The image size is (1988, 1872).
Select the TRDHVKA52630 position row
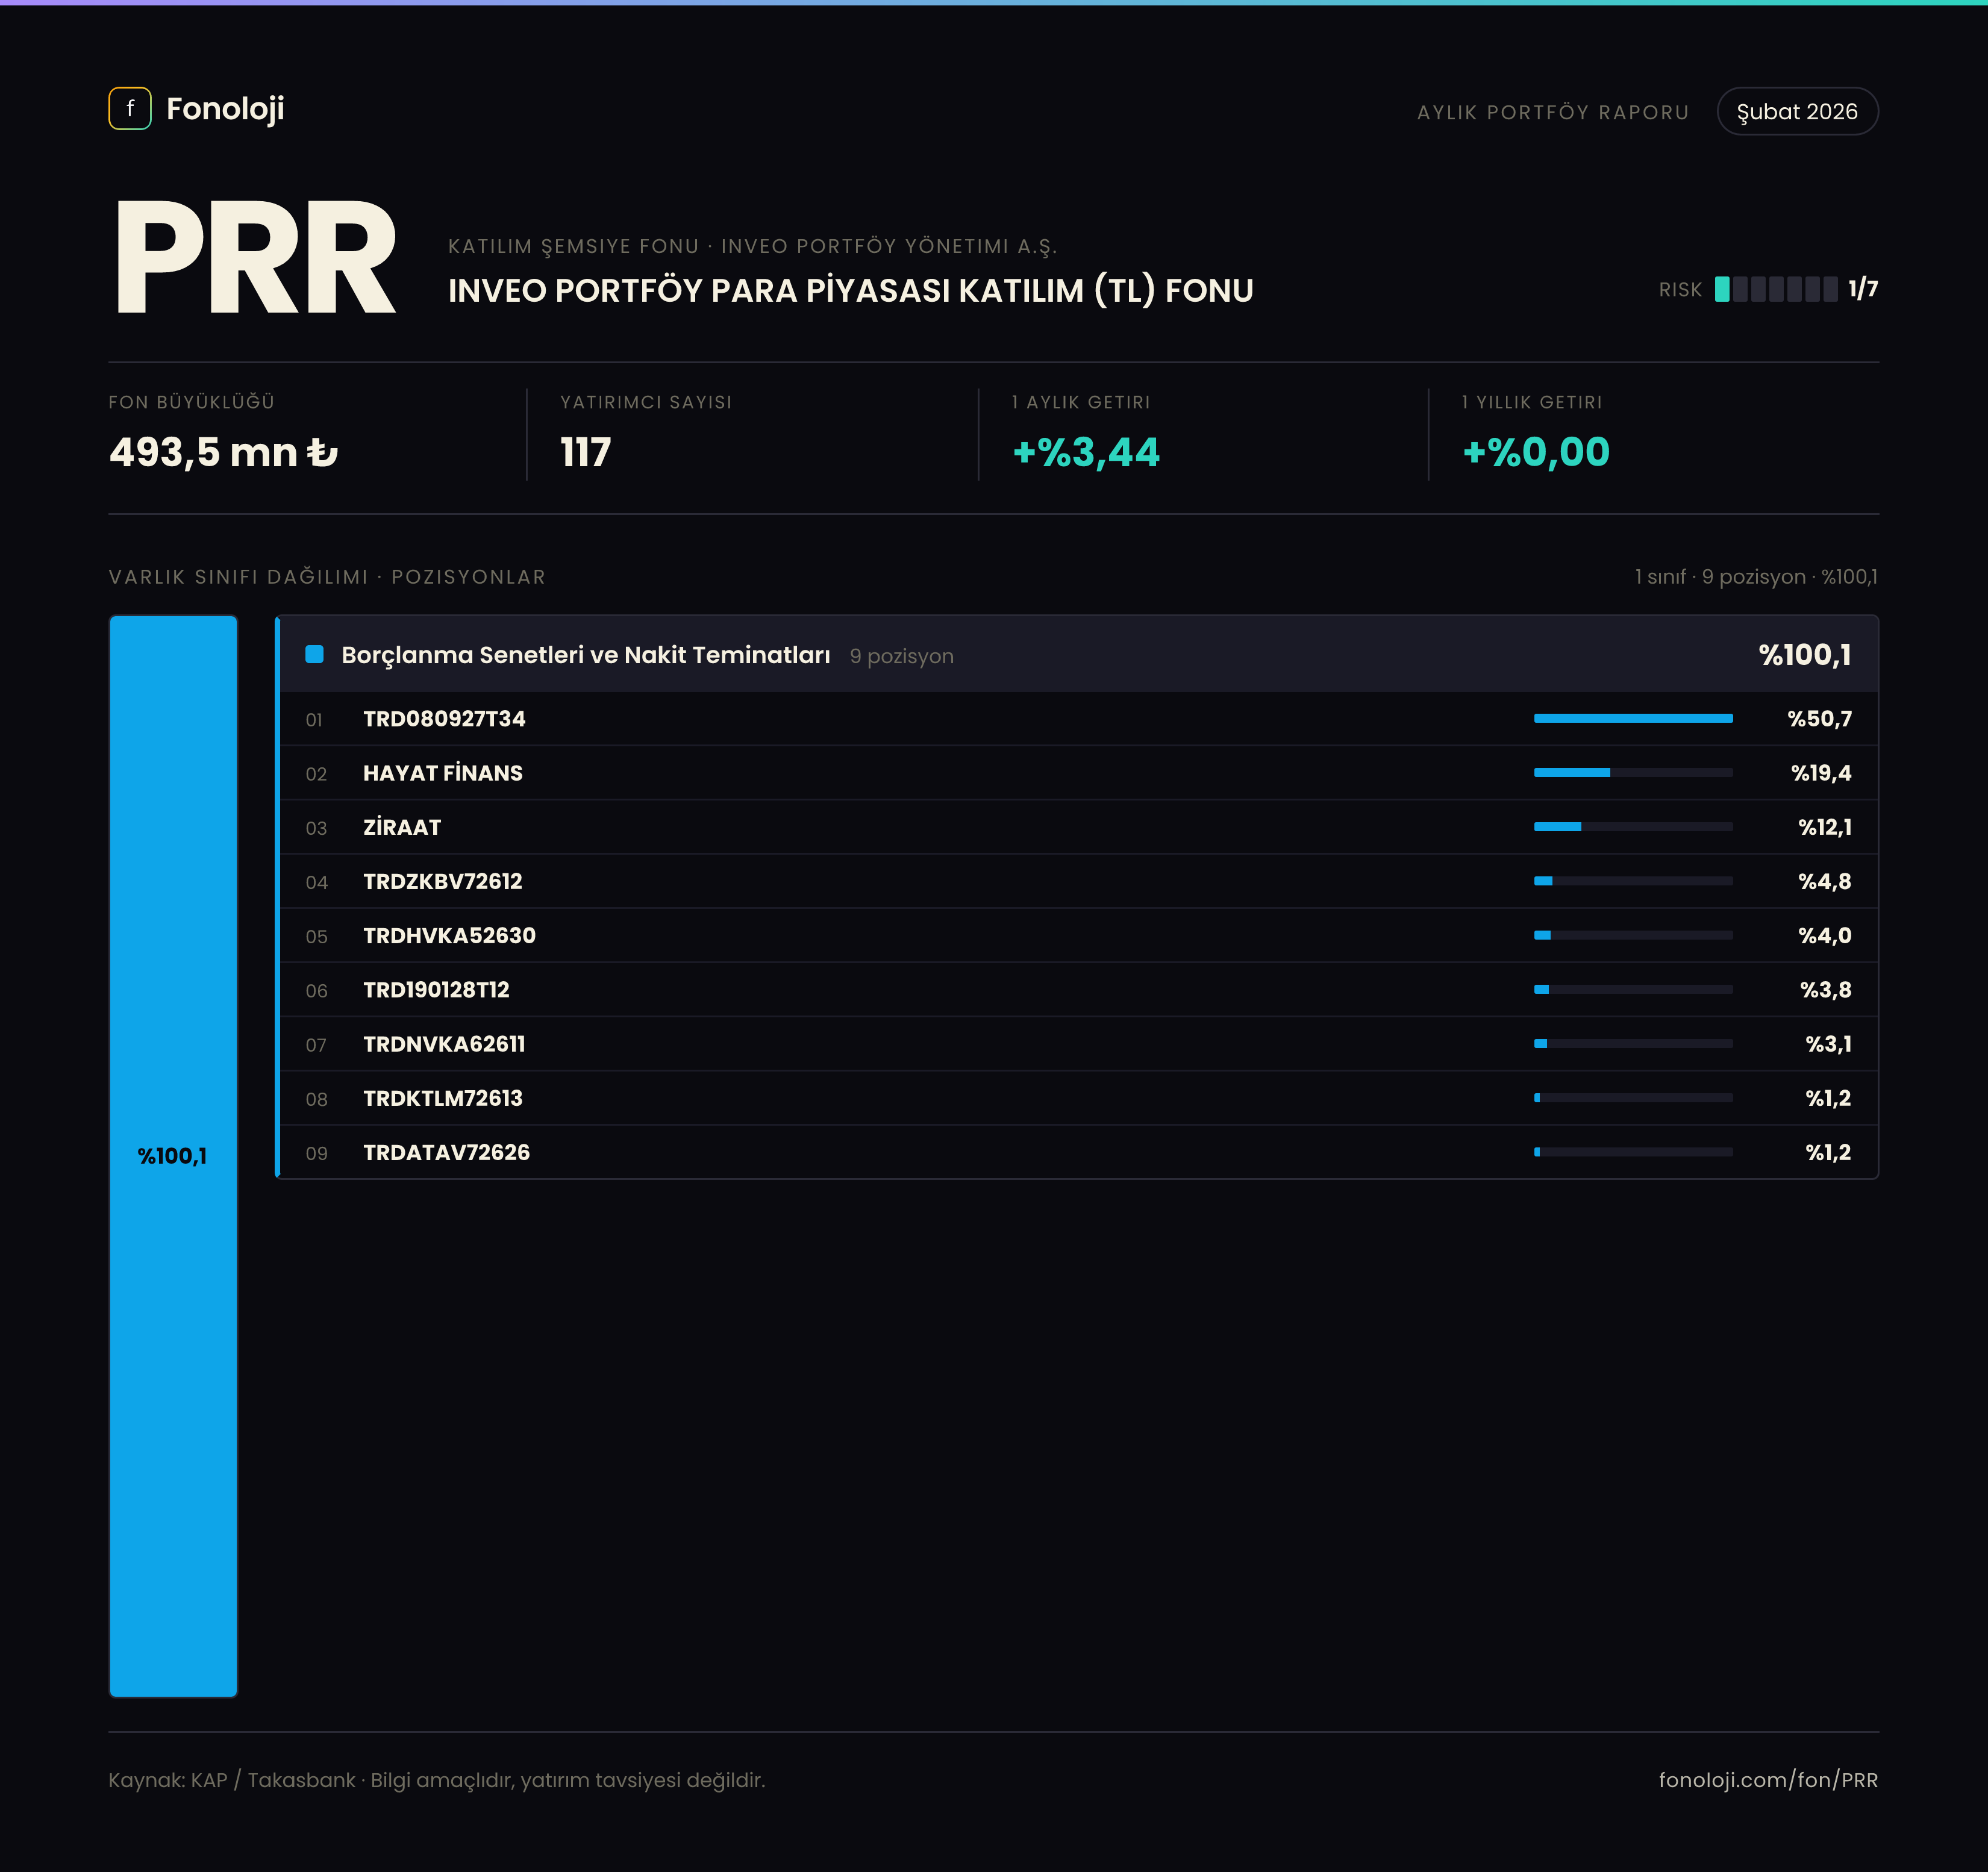click(1078, 935)
